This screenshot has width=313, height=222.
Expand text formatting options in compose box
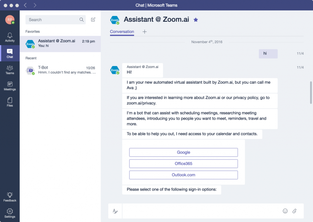click(x=115, y=211)
